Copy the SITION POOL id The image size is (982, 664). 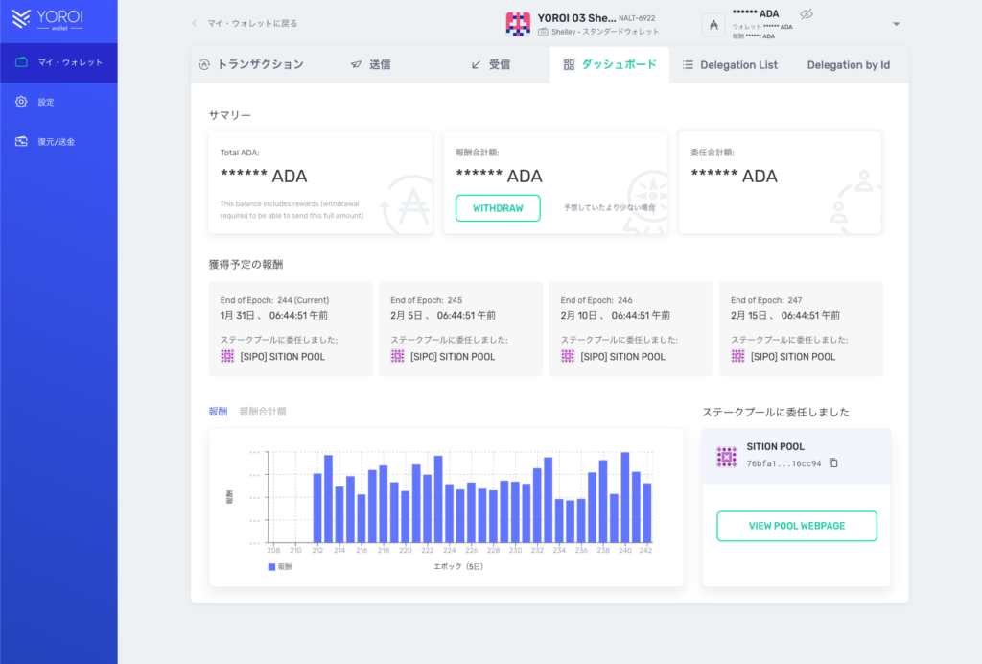tap(833, 462)
